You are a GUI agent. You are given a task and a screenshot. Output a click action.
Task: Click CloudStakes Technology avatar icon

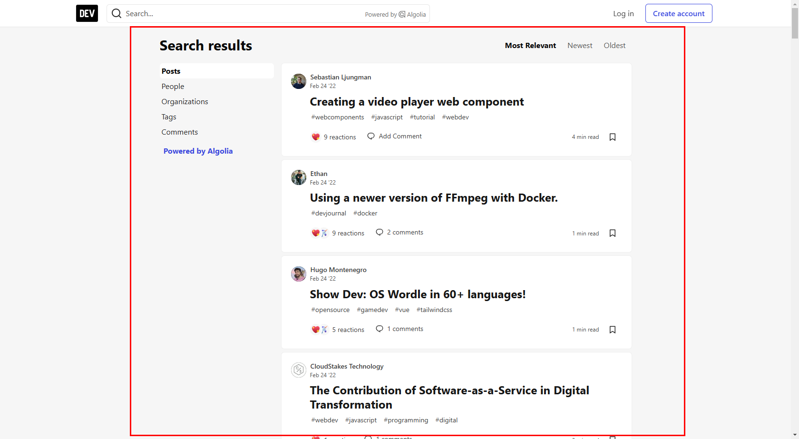299,370
